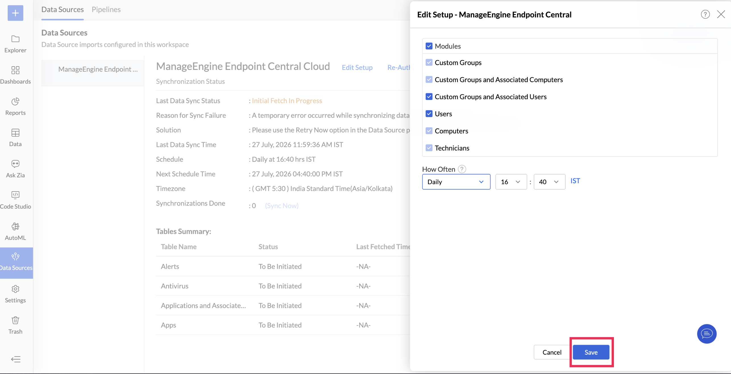The image size is (731, 374).
Task: Click the How Often help icon
Action: pyautogui.click(x=462, y=169)
